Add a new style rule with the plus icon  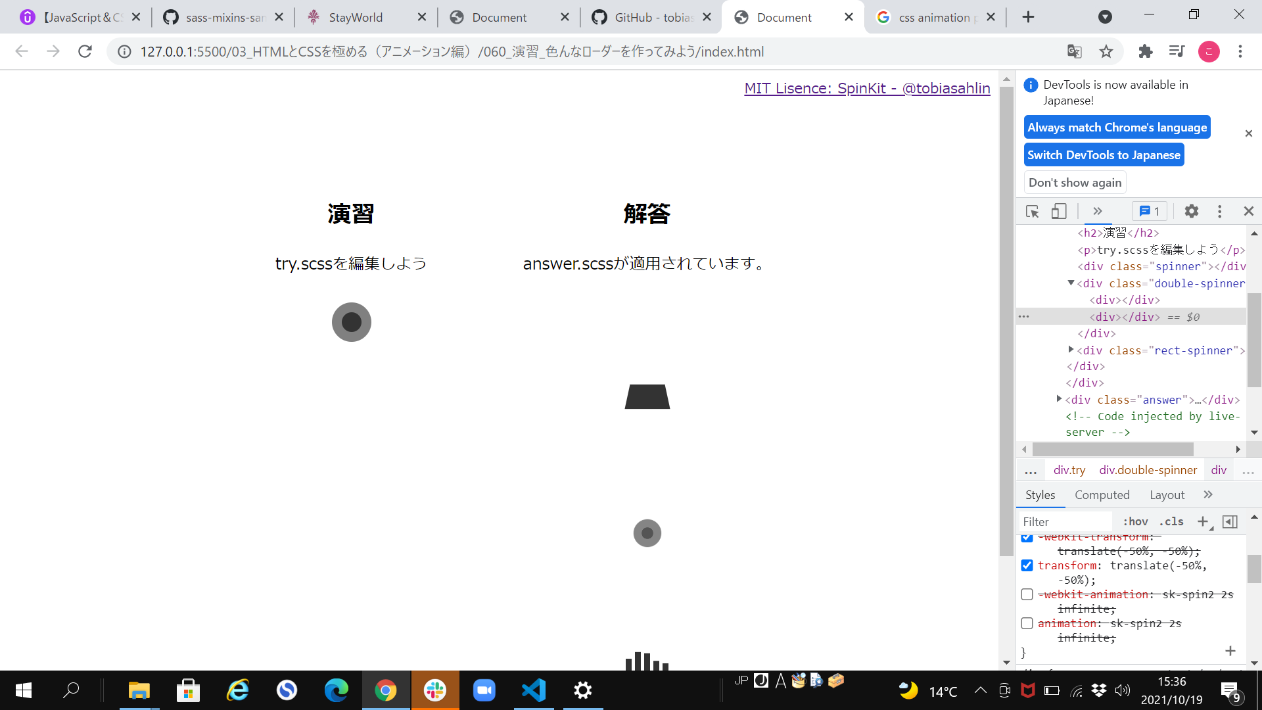[x=1204, y=521]
